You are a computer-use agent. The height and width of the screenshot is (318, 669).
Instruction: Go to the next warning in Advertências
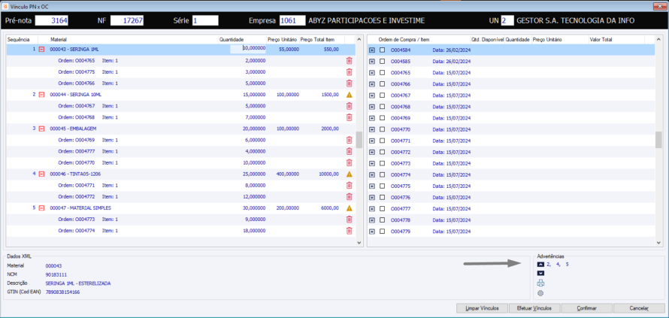540,273
